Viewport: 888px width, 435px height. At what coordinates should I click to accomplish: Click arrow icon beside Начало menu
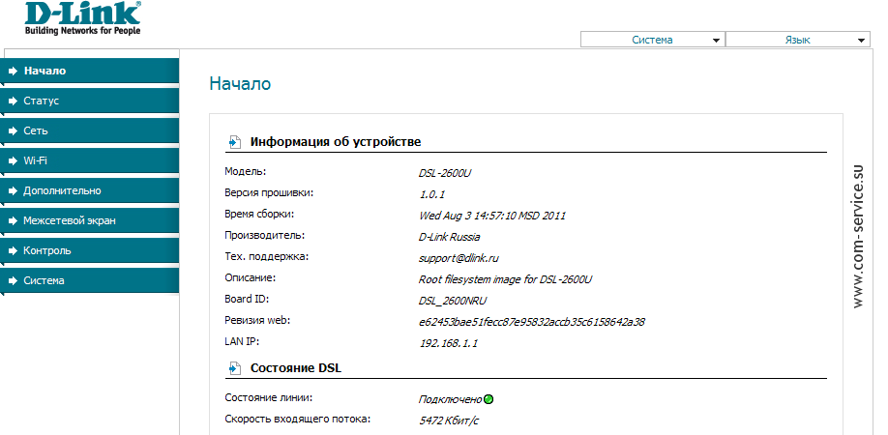point(14,72)
